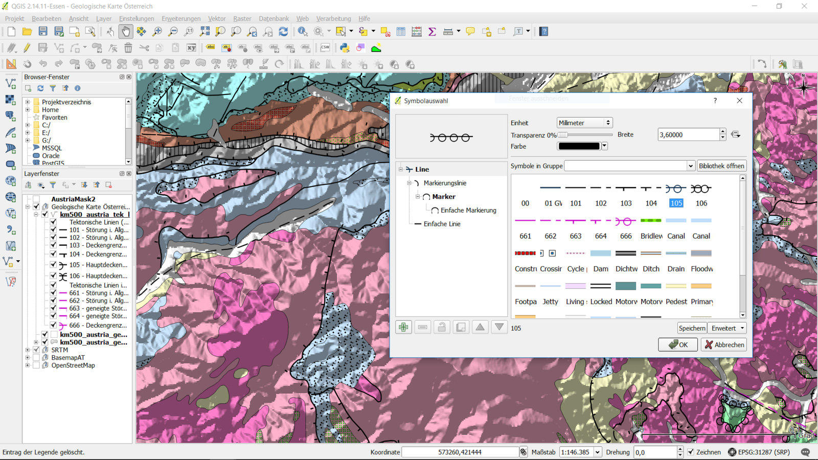Click the Zoom Out magnifier tool
This screenshot has height=460, width=818.
pyautogui.click(x=173, y=32)
